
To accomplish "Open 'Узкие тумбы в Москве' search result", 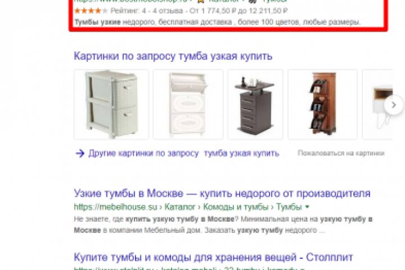I will click(x=222, y=193).
